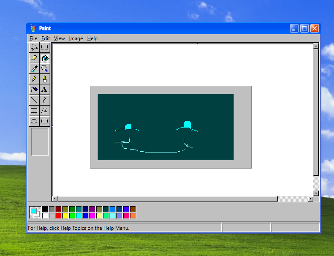Click the horizontal scrollbar thumb
Image resolution: width=334 pixels, height=256 pixels.
click(168, 199)
